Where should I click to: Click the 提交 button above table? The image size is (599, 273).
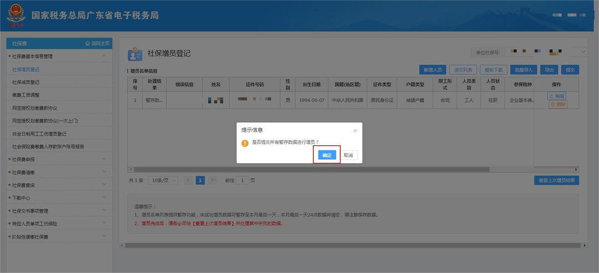click(570, 70)
